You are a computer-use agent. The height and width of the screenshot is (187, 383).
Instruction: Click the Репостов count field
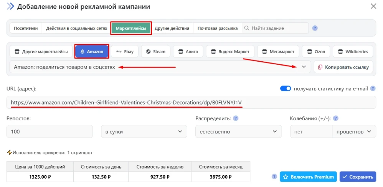(50, 131)
